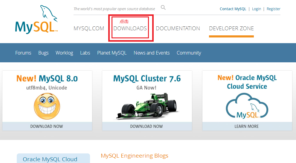Click the MySQL Cluster 7.6 heading
296x163 pixels.
click(147, 79)
